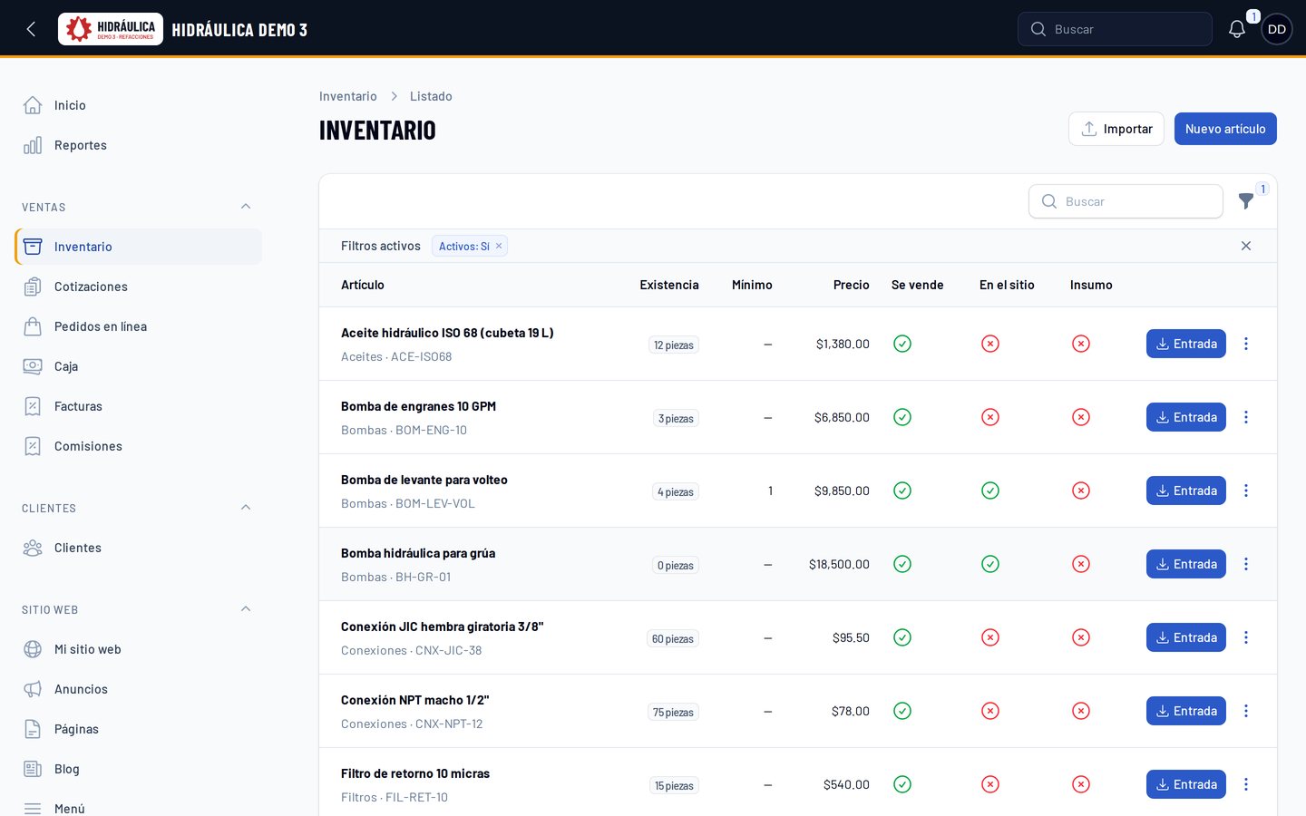
Task: Open Inicio in the sidebar
Action: (138, 105)
